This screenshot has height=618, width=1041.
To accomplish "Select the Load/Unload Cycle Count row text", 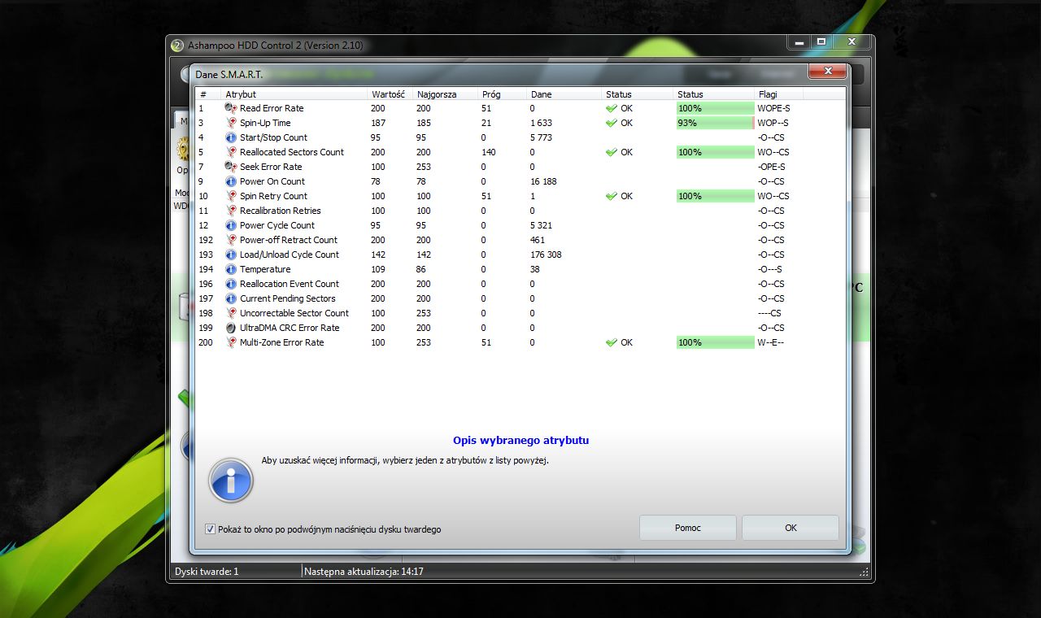I will click(x=290, y=255).
